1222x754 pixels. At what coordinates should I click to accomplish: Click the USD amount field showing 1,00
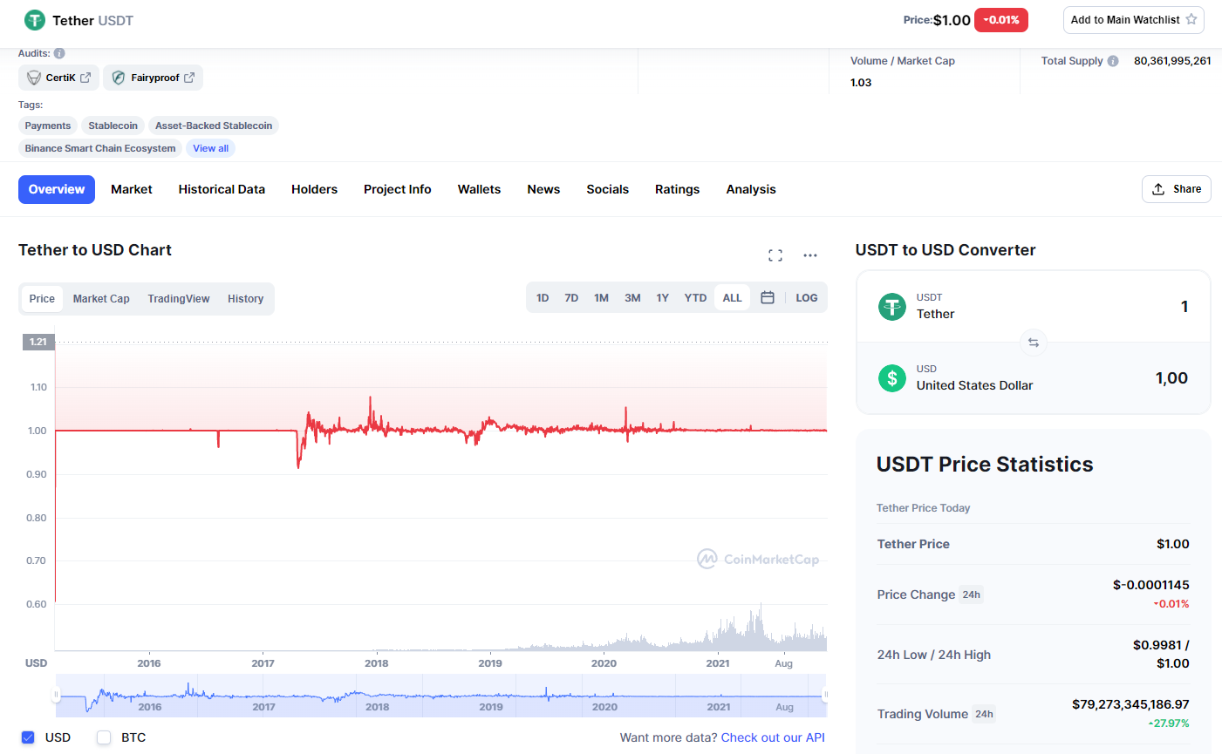(1171, 378)
